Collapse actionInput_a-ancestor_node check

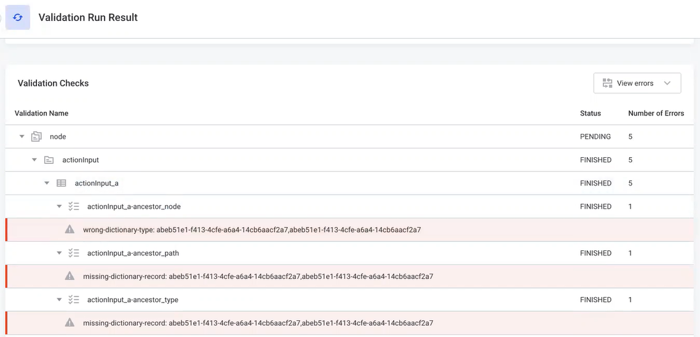click(59, 207)
